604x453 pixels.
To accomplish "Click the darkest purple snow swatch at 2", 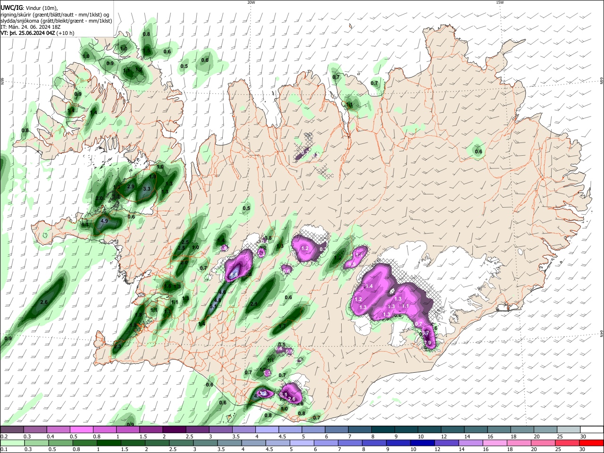I will [174, 429].
